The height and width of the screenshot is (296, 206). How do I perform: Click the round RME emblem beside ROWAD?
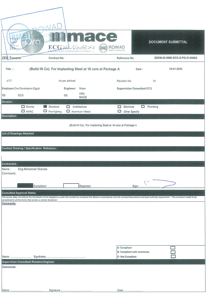coord(104,48)
